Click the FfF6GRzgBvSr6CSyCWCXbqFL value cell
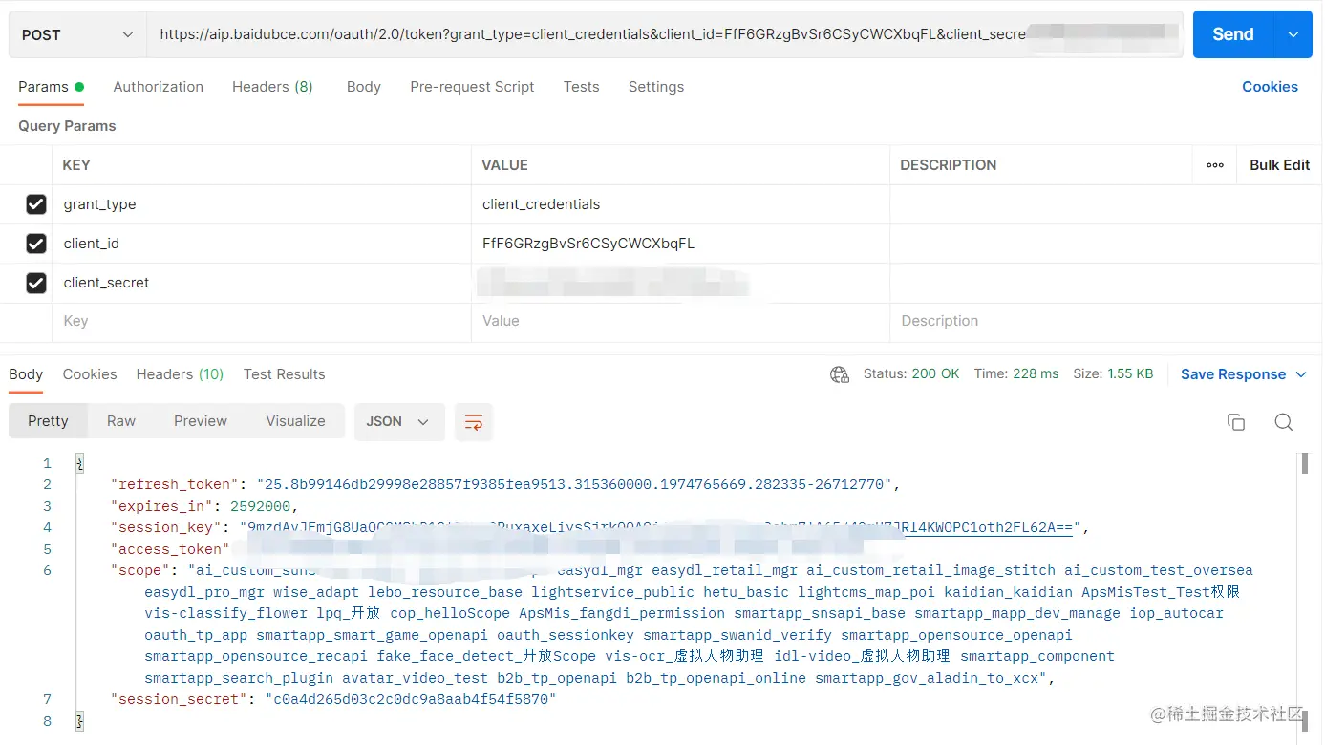Image resolution: width=1325 pixels, height=745 pixels. 680,244
